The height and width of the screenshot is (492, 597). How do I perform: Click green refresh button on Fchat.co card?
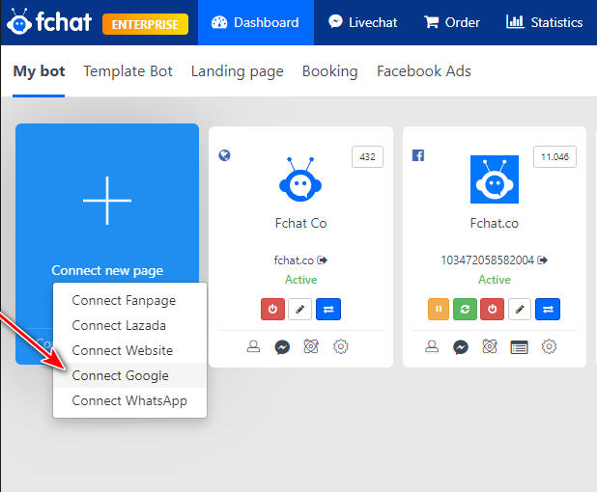click(465, 309)
